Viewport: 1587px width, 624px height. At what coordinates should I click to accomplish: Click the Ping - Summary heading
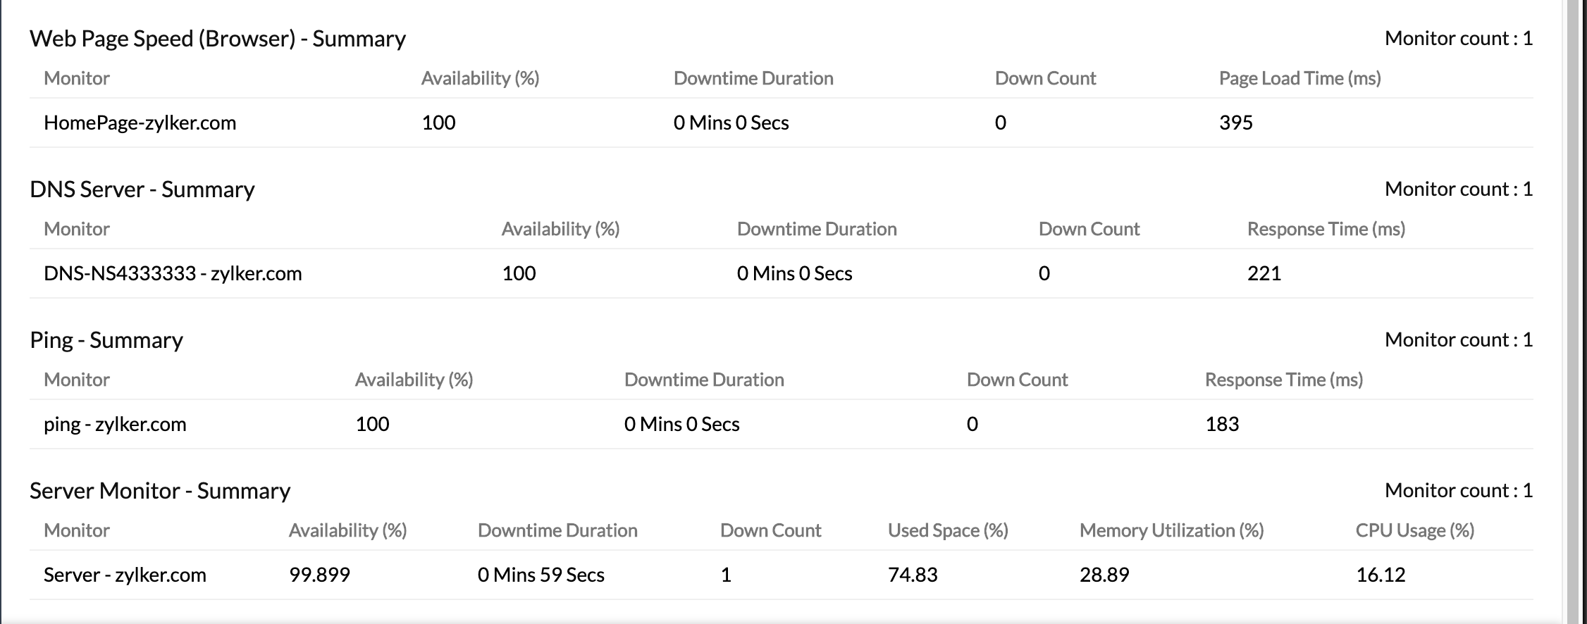106,340
